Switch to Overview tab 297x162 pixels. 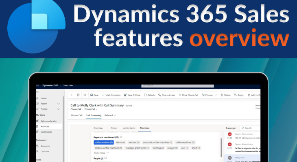point(98,128)
